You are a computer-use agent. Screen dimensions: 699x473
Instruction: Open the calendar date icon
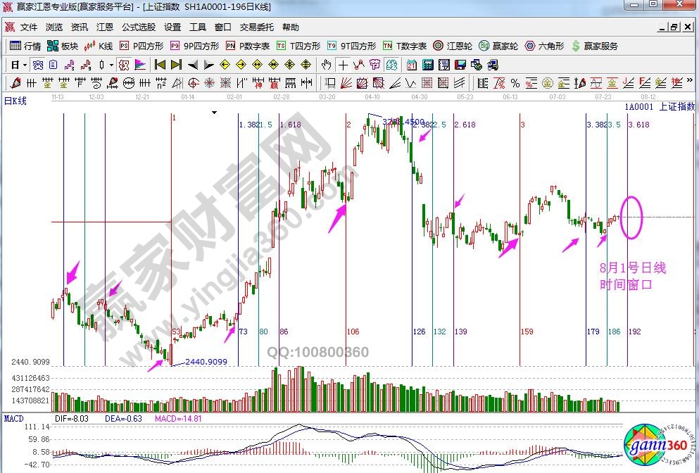coord(411,65)
